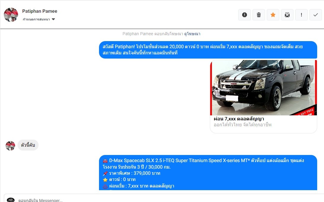Click the D-Max Spacecab SLX details message
This screenshot has height=202, width=324.
click(208, 172)
